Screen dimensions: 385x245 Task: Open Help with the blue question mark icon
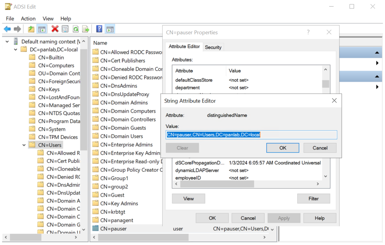[99, 29]
